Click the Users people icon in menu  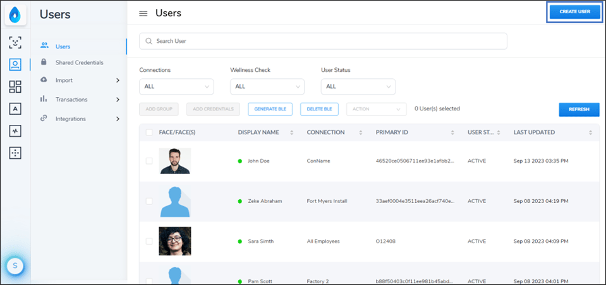pyautogui.click(x=44, y=45)
